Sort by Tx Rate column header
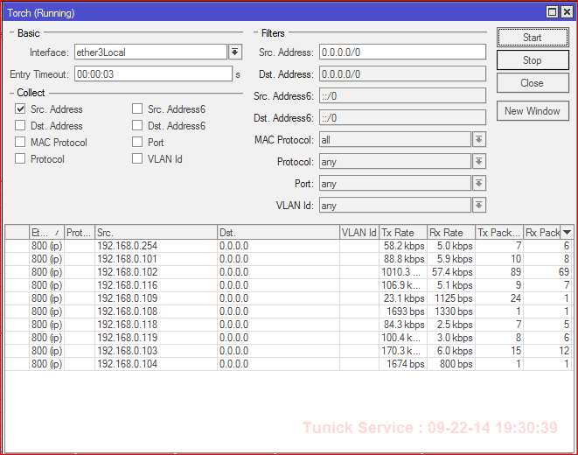 pyautogui.click(x=403, y=233)
